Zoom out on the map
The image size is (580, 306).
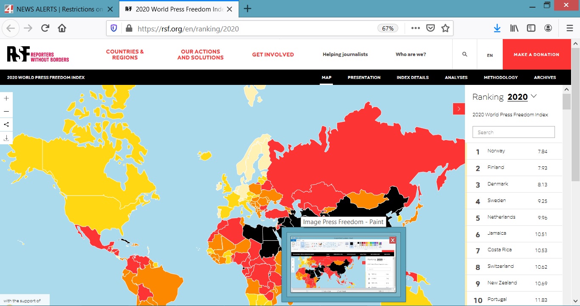[6, 111]
